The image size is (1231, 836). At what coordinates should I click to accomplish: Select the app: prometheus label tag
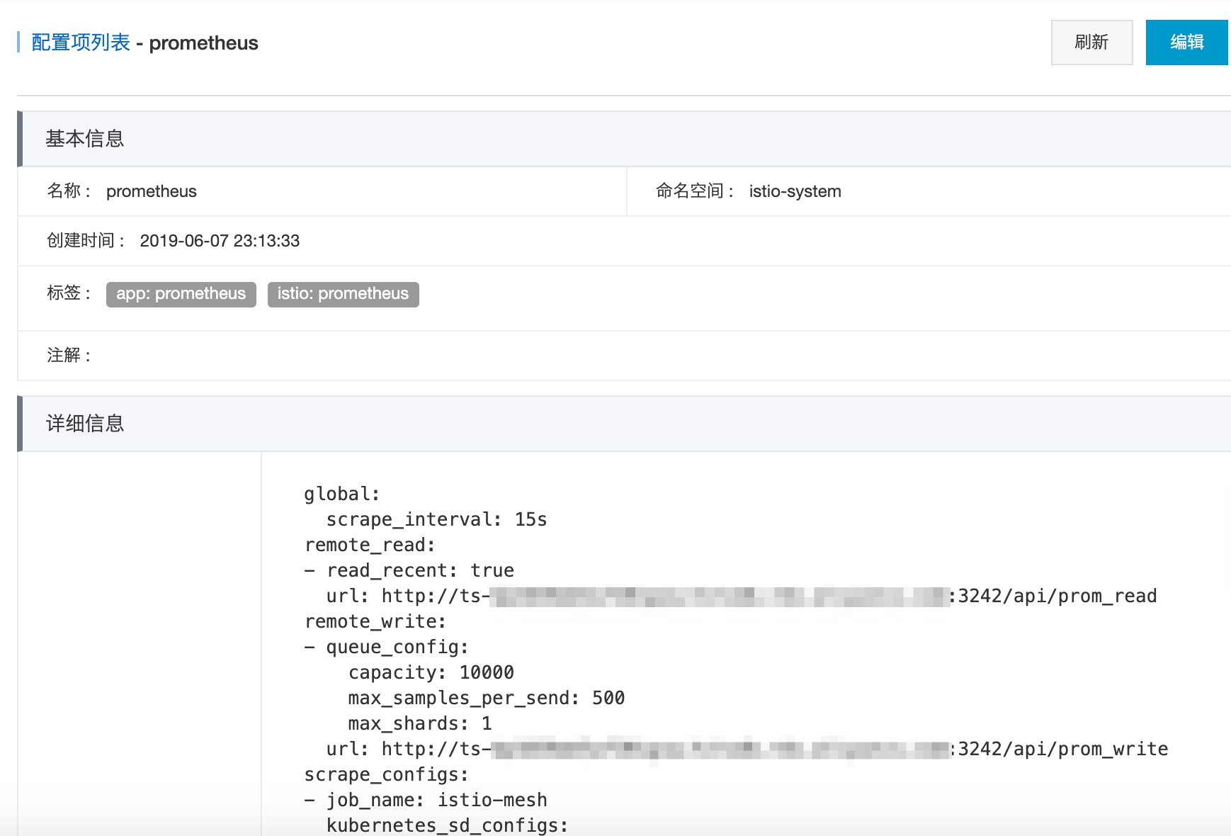click(181, 294)
